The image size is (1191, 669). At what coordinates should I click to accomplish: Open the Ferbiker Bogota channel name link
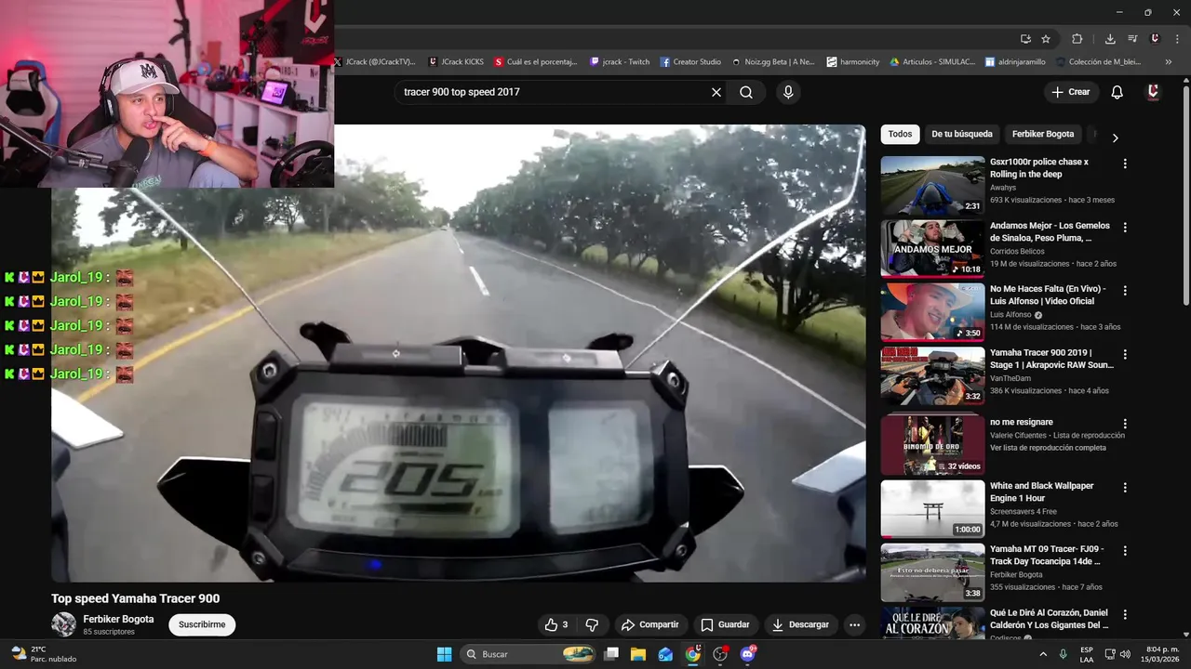pyautogui.click(x=118, y=619)
